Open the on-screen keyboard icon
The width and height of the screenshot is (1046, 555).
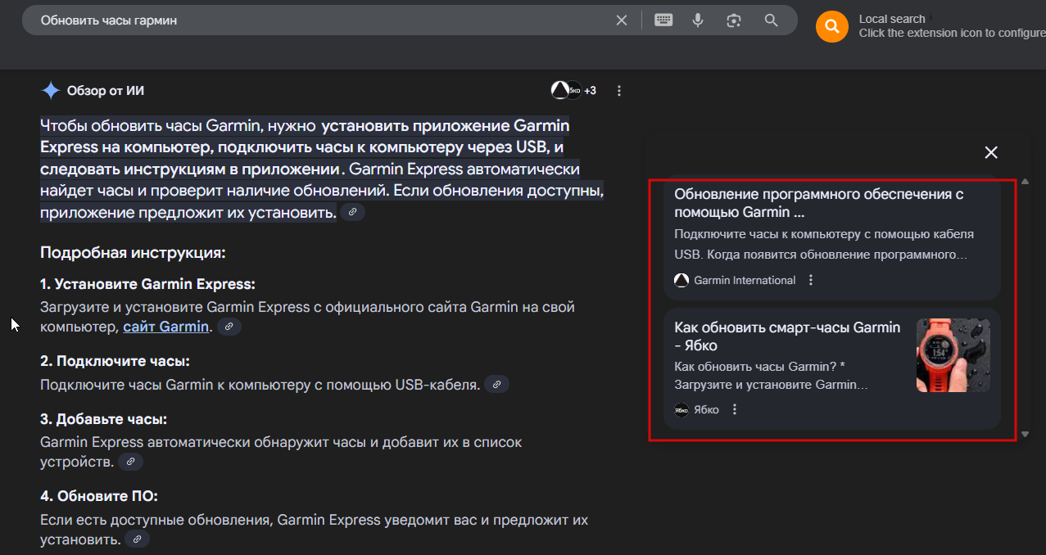coord(663,20)
